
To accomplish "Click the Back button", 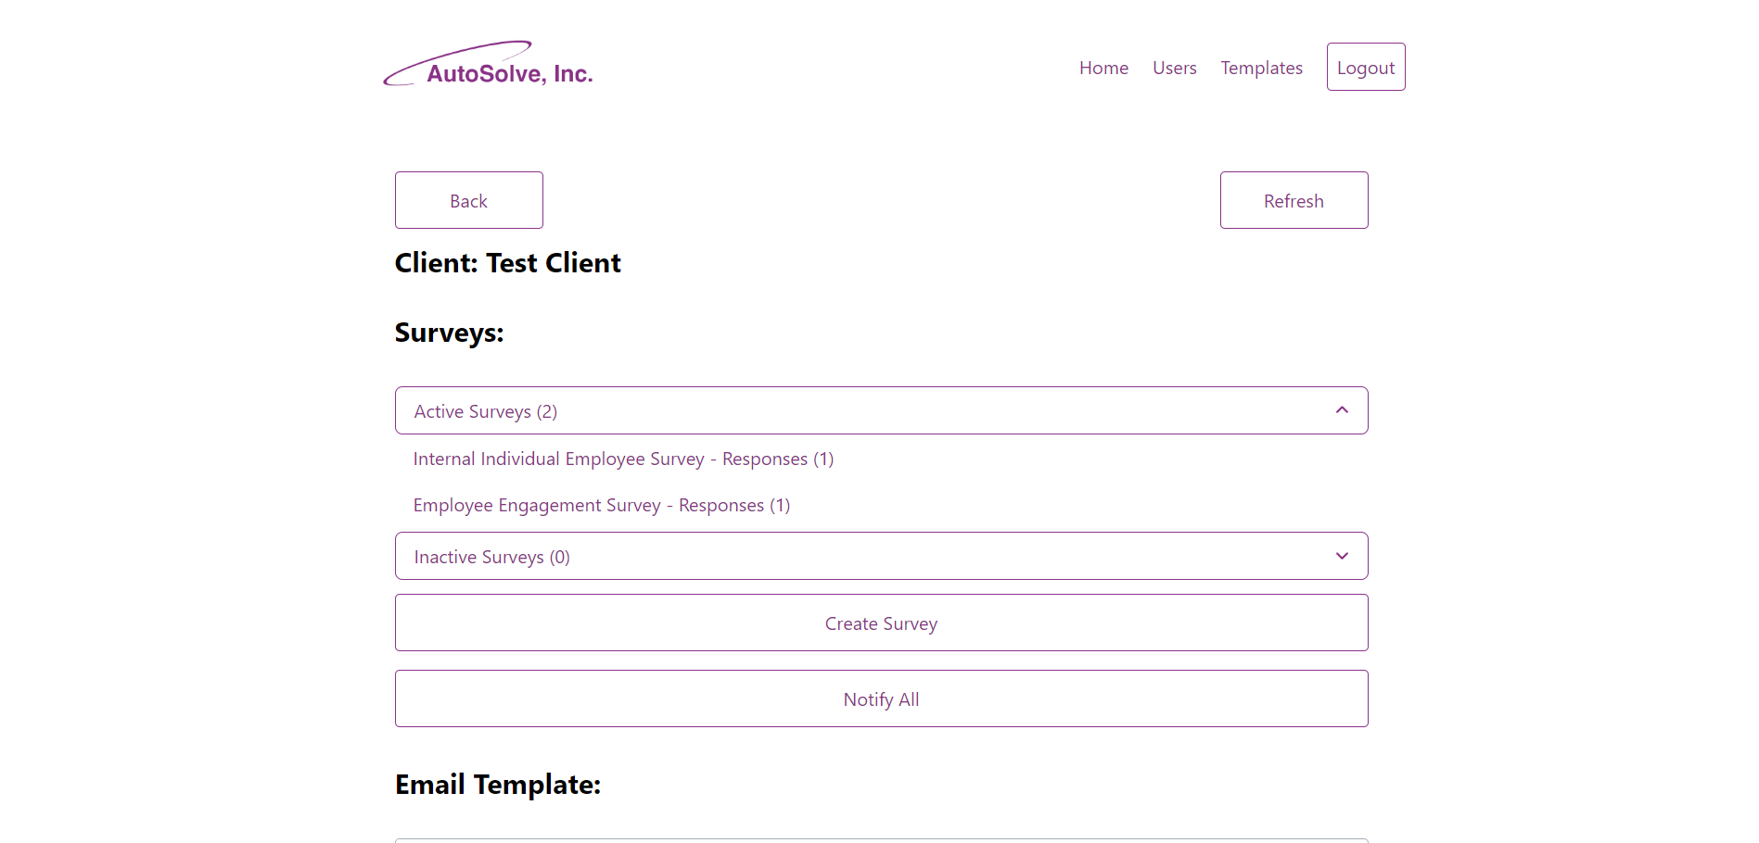I will coord(469,200).
